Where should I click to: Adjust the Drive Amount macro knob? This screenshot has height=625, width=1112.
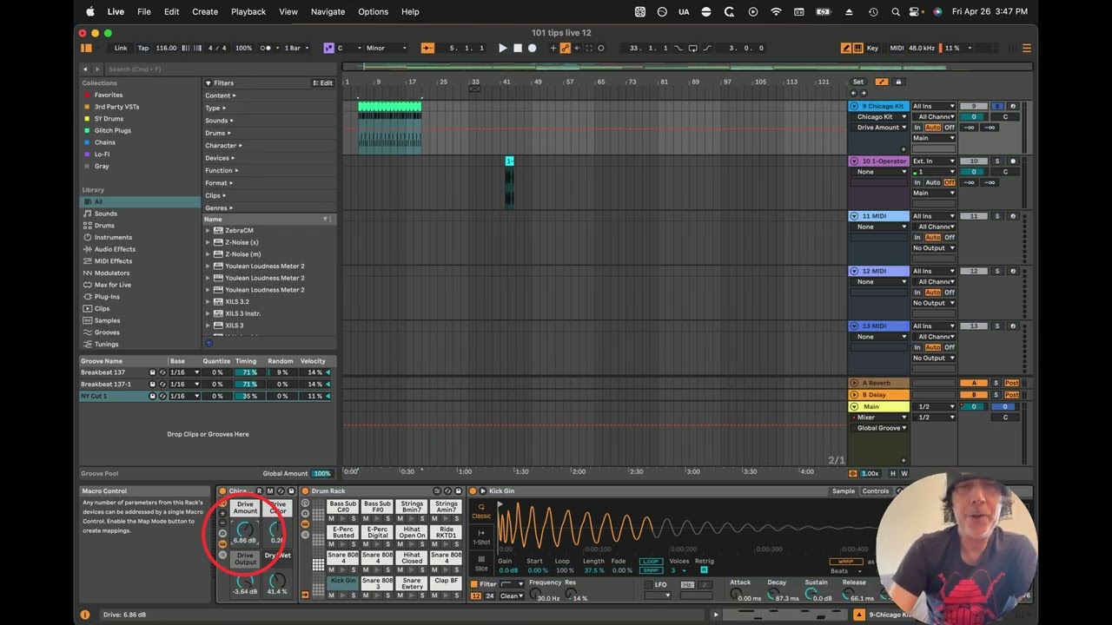246,529
